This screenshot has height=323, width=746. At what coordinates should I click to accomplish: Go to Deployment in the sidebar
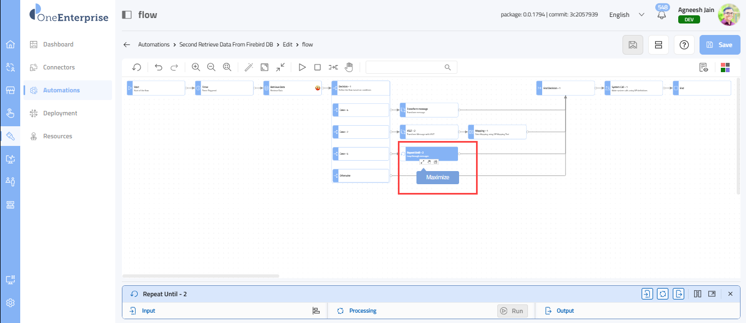pyautogui.click(x=60, y=113)
